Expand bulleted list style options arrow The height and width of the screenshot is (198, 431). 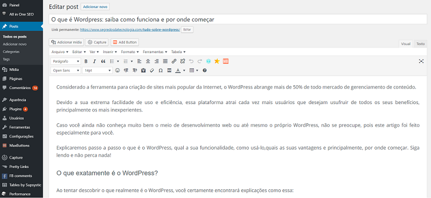coord(118,61)
